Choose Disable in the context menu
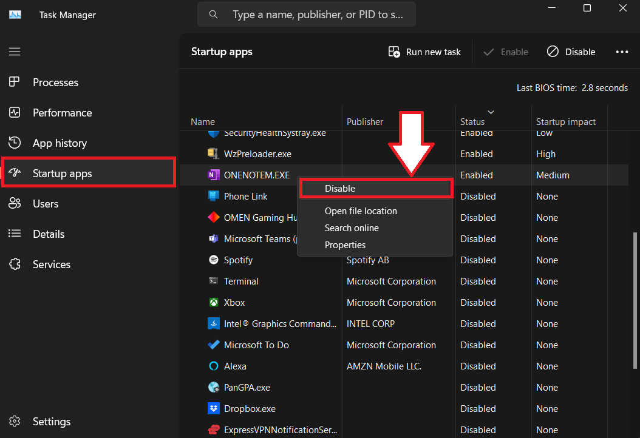640x438 pixels. [x=375, y=189]
